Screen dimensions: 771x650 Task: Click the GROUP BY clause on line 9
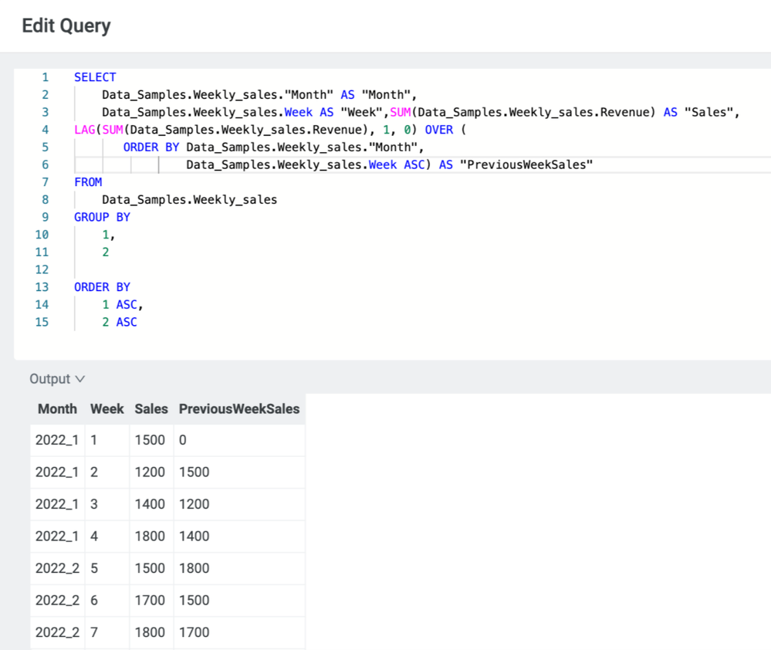coord(102,217)
